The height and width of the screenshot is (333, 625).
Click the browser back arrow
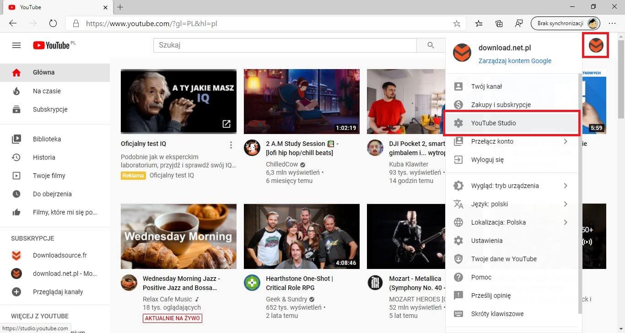[13, 23]
